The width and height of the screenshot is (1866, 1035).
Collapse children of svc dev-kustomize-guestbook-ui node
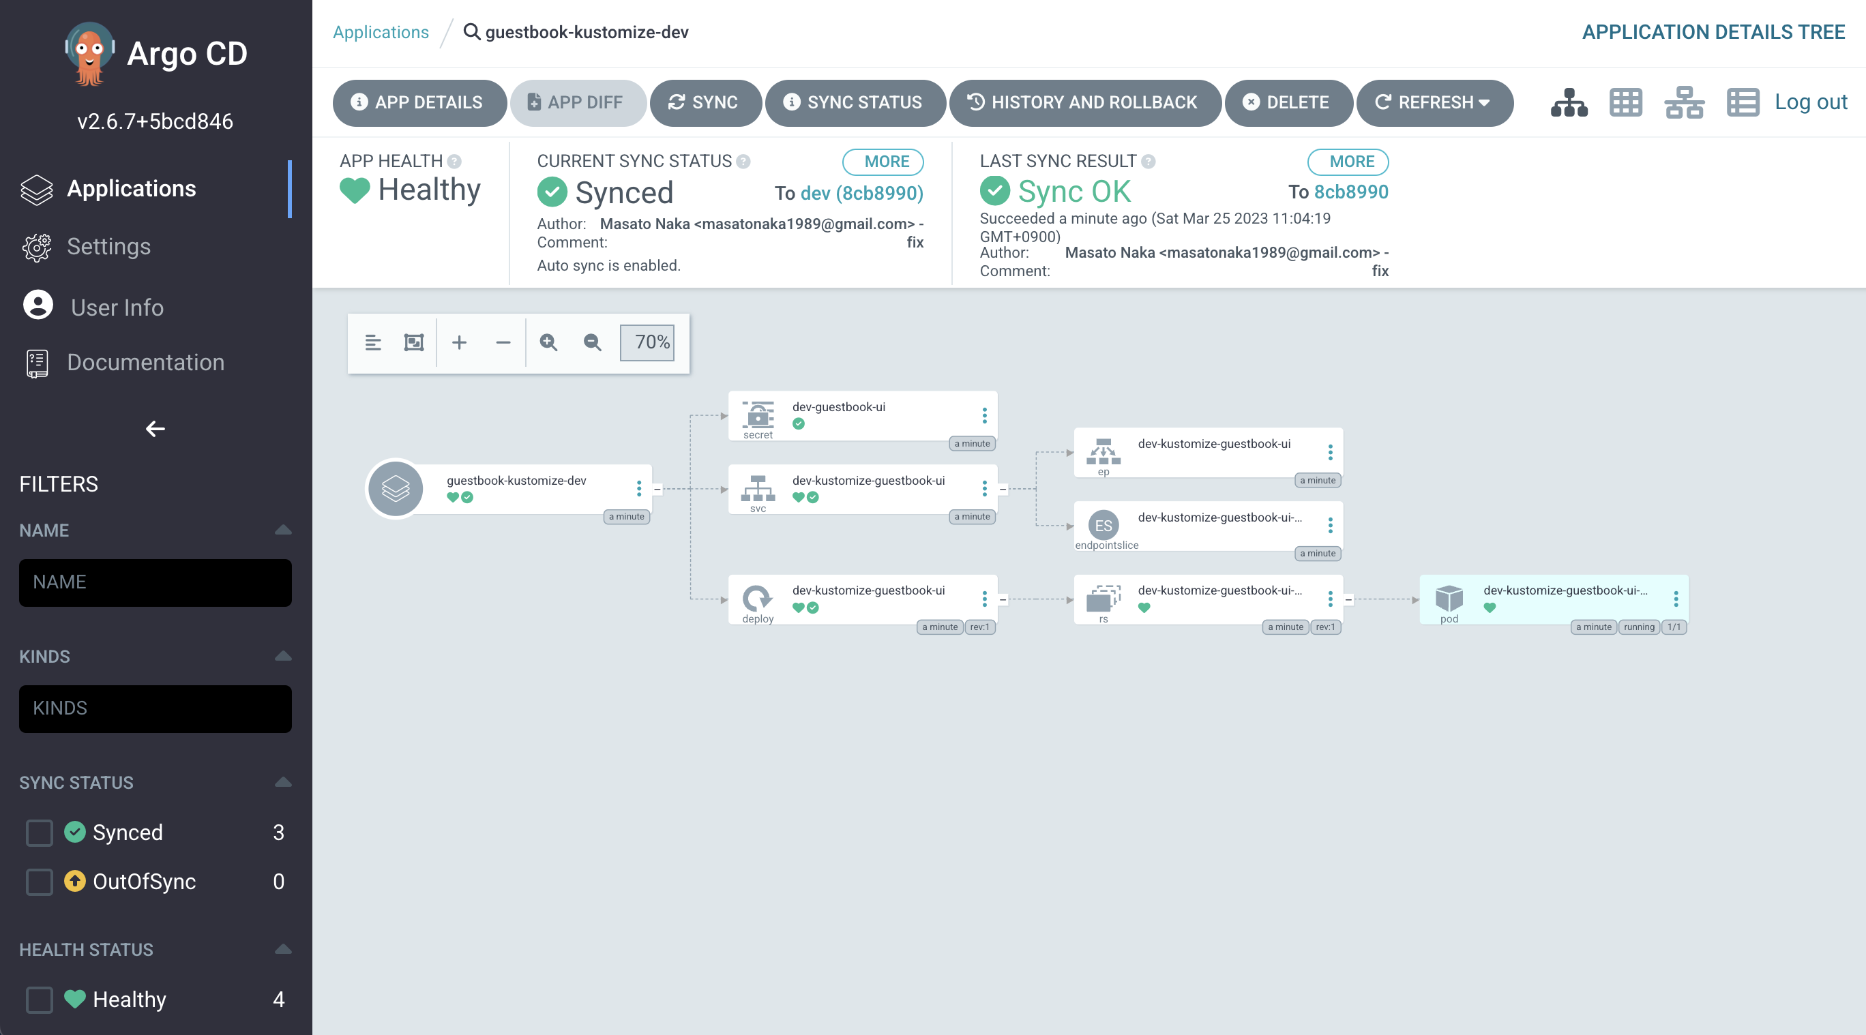tap(1003, 489)
